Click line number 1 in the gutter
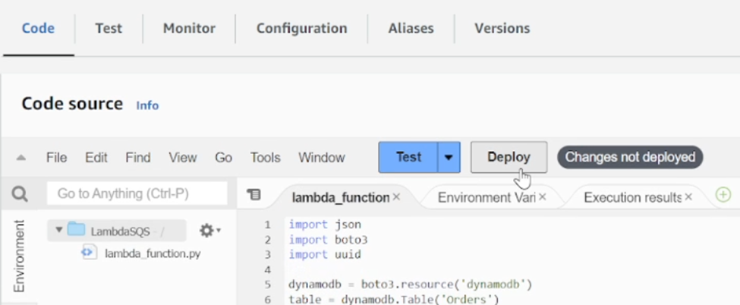The image size is (740, 305). [x=268, y=225]
